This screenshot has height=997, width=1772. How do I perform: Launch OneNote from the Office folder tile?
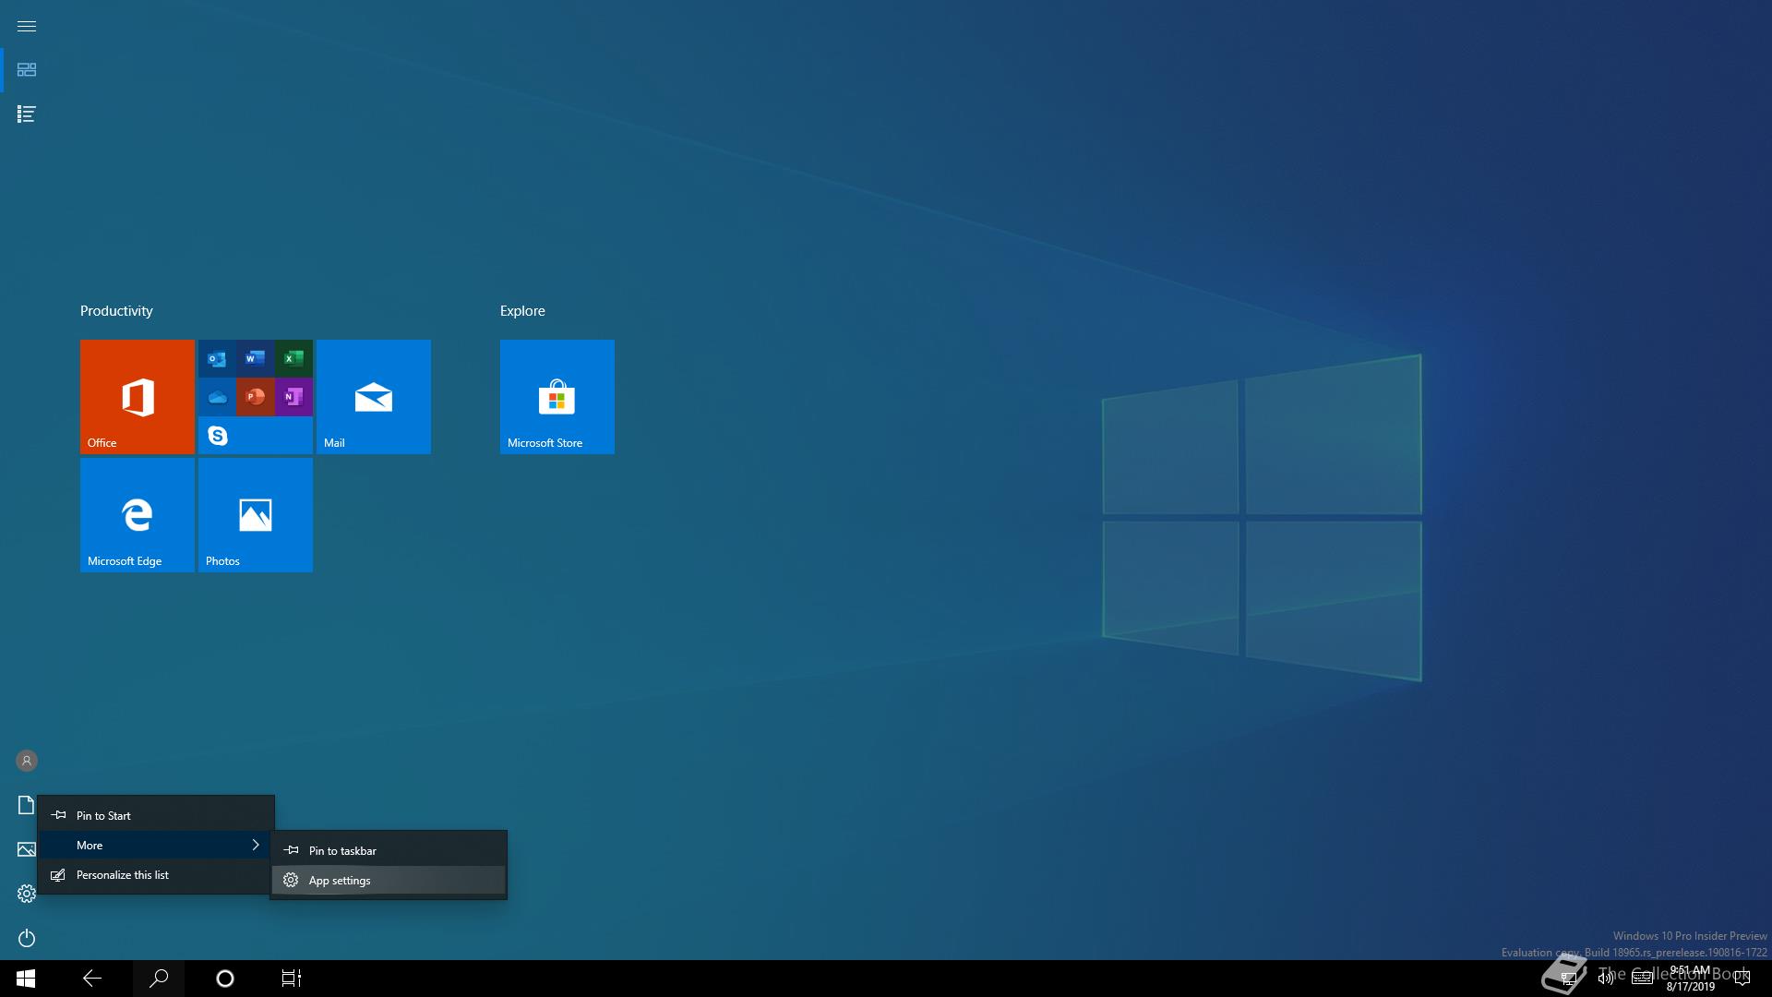click(293, 397)
